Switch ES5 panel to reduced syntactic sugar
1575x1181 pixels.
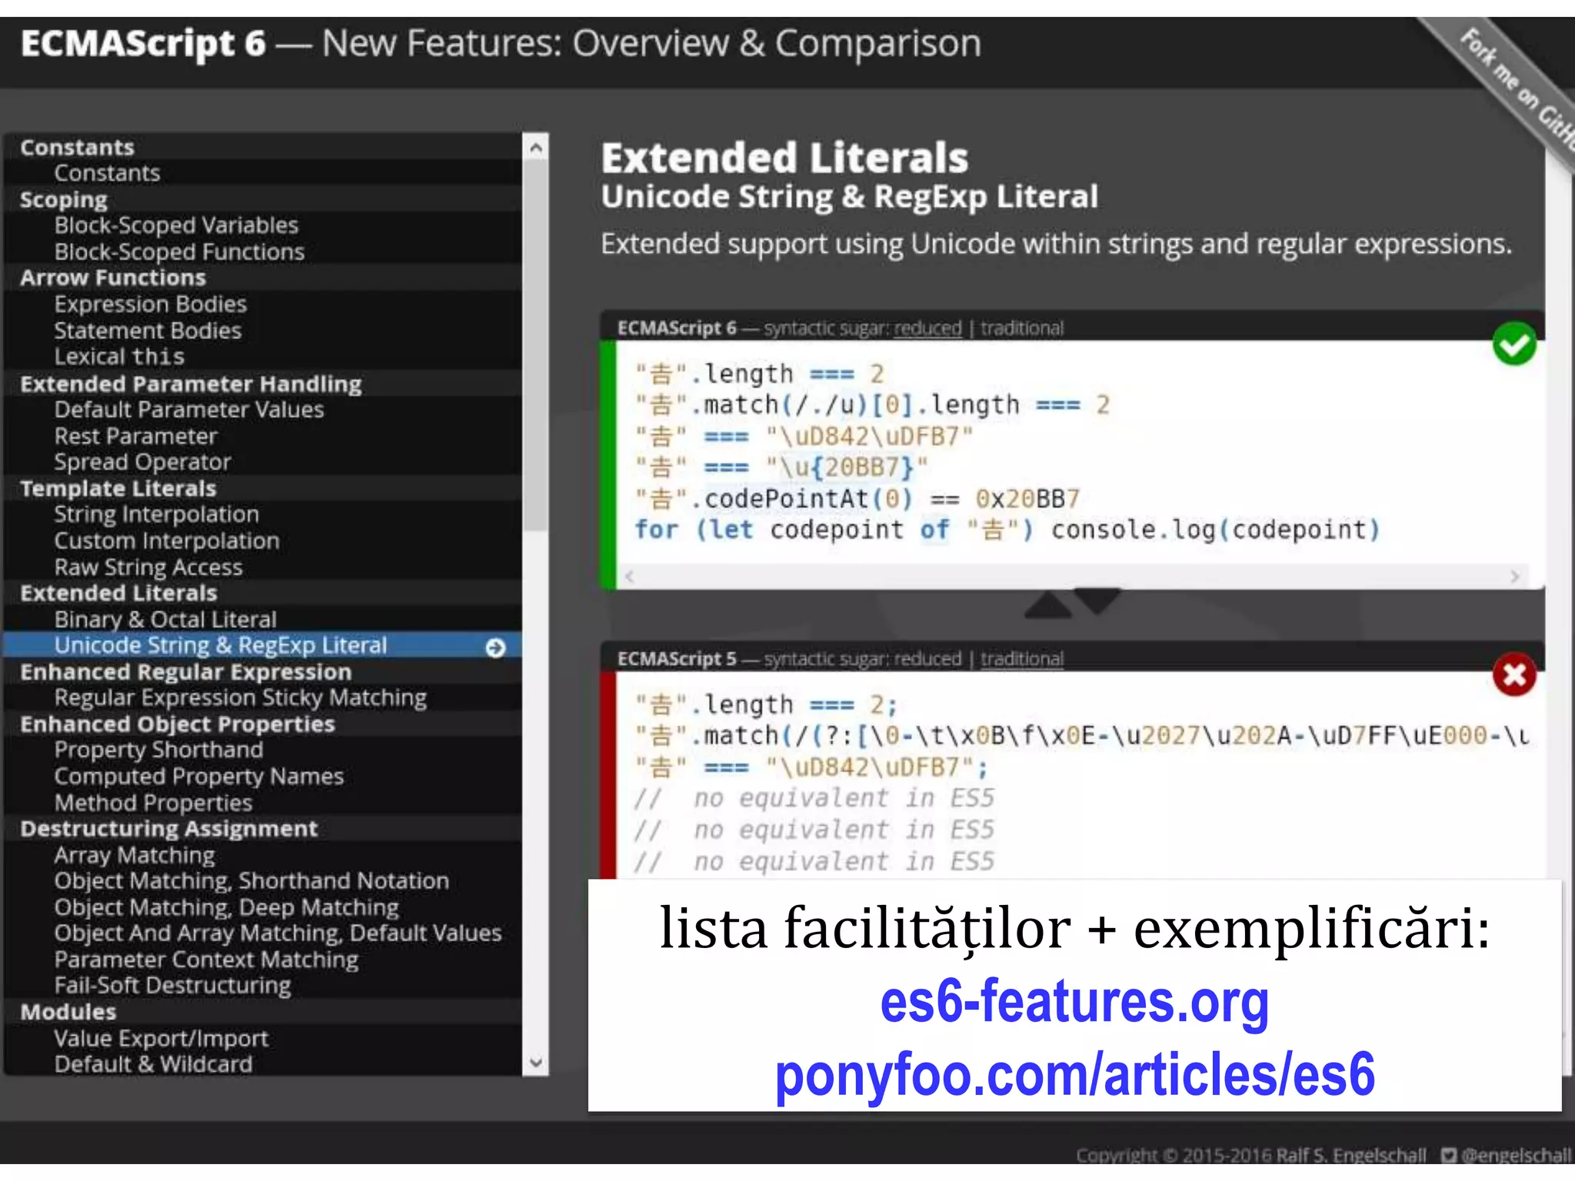[927, 659]
